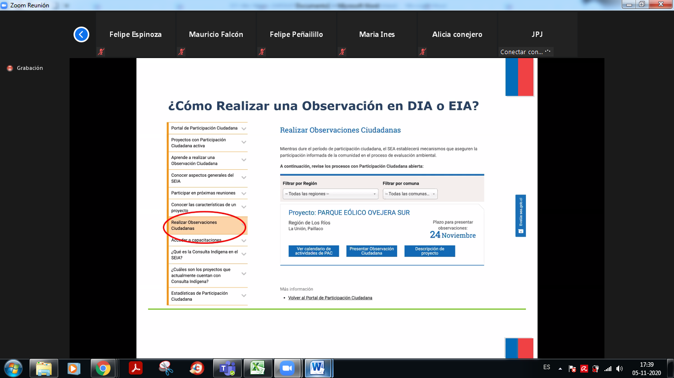Select Participar en próximas reuniones menu item
The width and height of the screenshot is (674, 378).
tap(203, 193)
